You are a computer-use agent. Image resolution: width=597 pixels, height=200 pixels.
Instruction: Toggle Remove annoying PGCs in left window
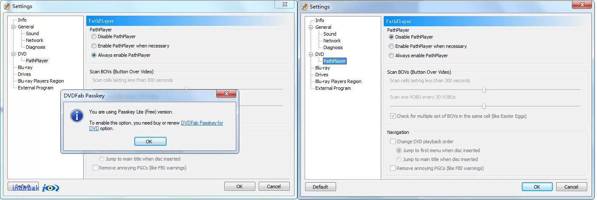139,168
